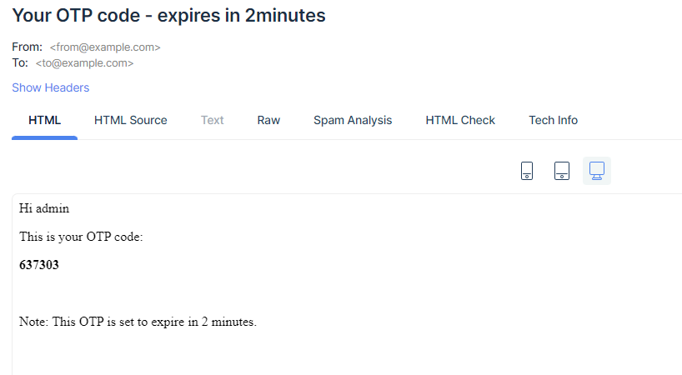Screen dimensions: 682x375
Task: Click the sender address from@example.com
Action: pyautogui.click(x=105, y=47)
